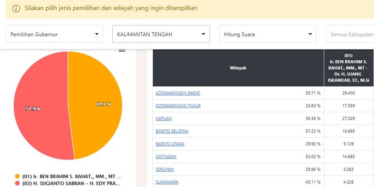Viewport: 374px width, 187px height.
Task: Select the vote count 5.129
Action: pos(349,144)
